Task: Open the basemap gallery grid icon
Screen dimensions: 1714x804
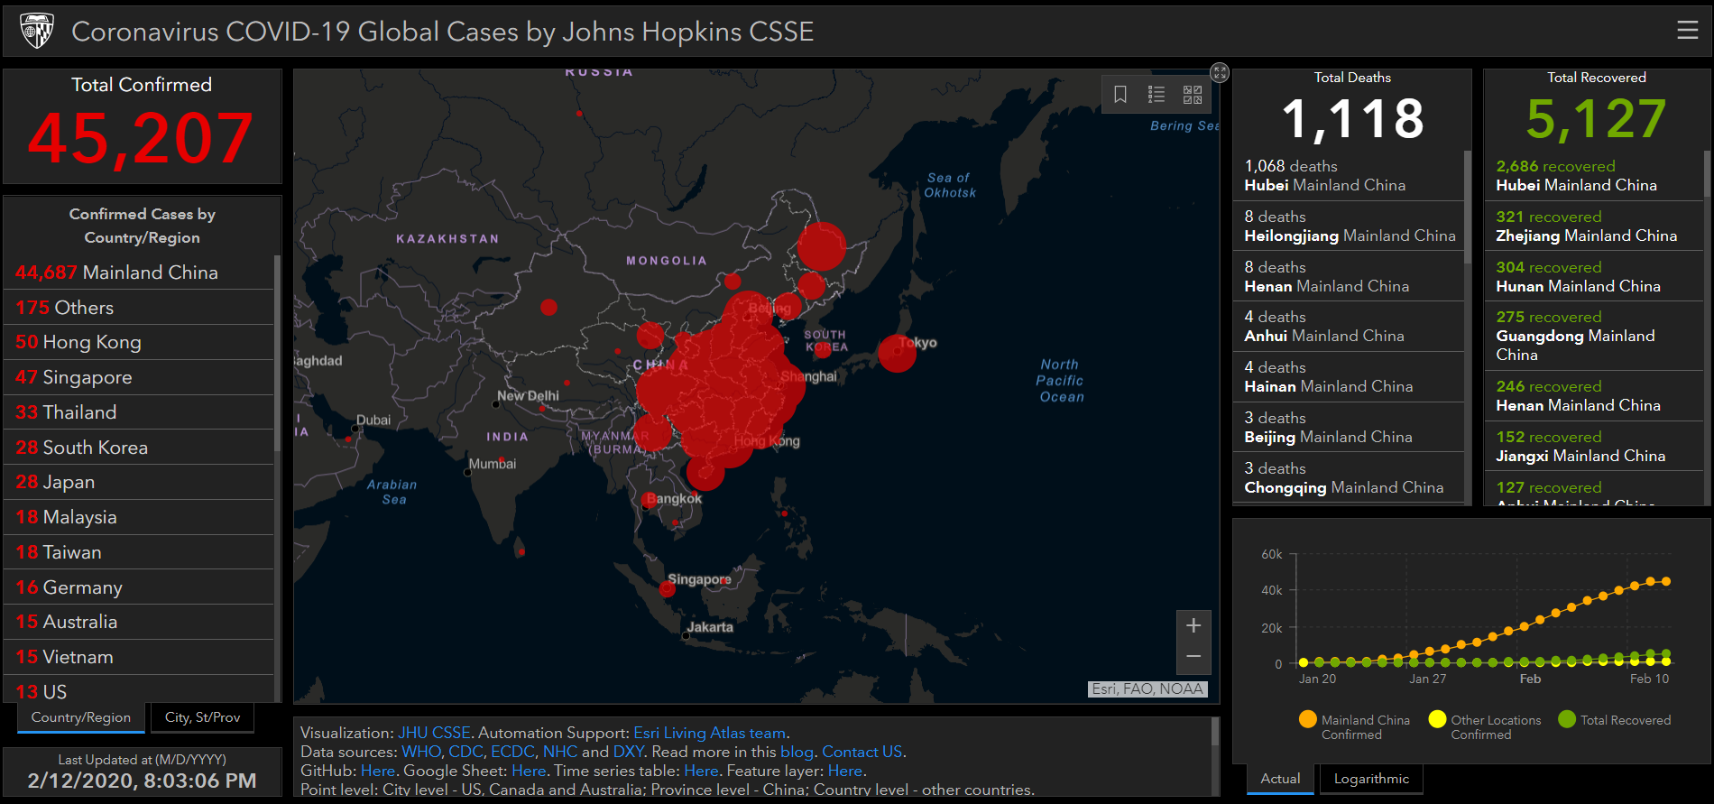Action: tap(1193, 94)
